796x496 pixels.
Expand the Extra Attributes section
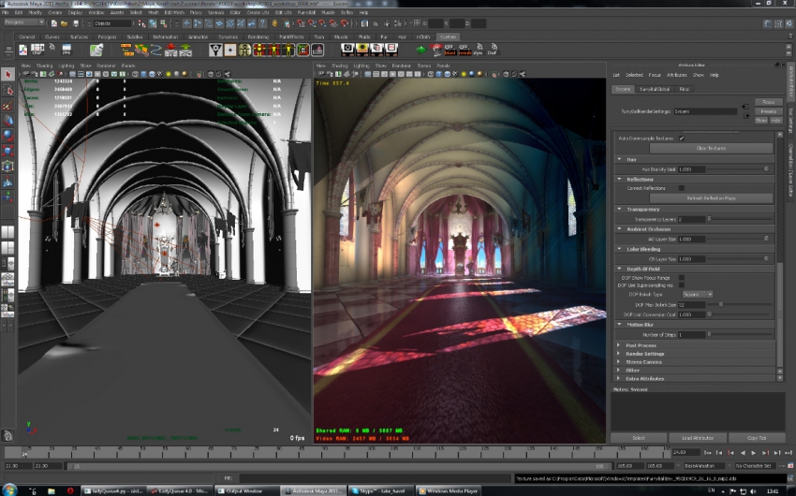click(x=619, y=379)
